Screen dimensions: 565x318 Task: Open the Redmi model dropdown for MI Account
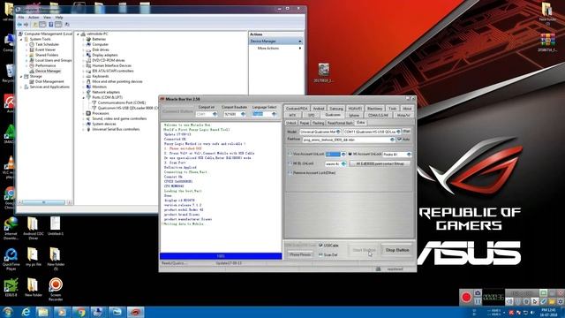coord(409,155)
